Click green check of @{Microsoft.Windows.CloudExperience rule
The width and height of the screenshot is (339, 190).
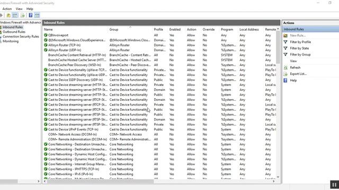pos(46,40)
